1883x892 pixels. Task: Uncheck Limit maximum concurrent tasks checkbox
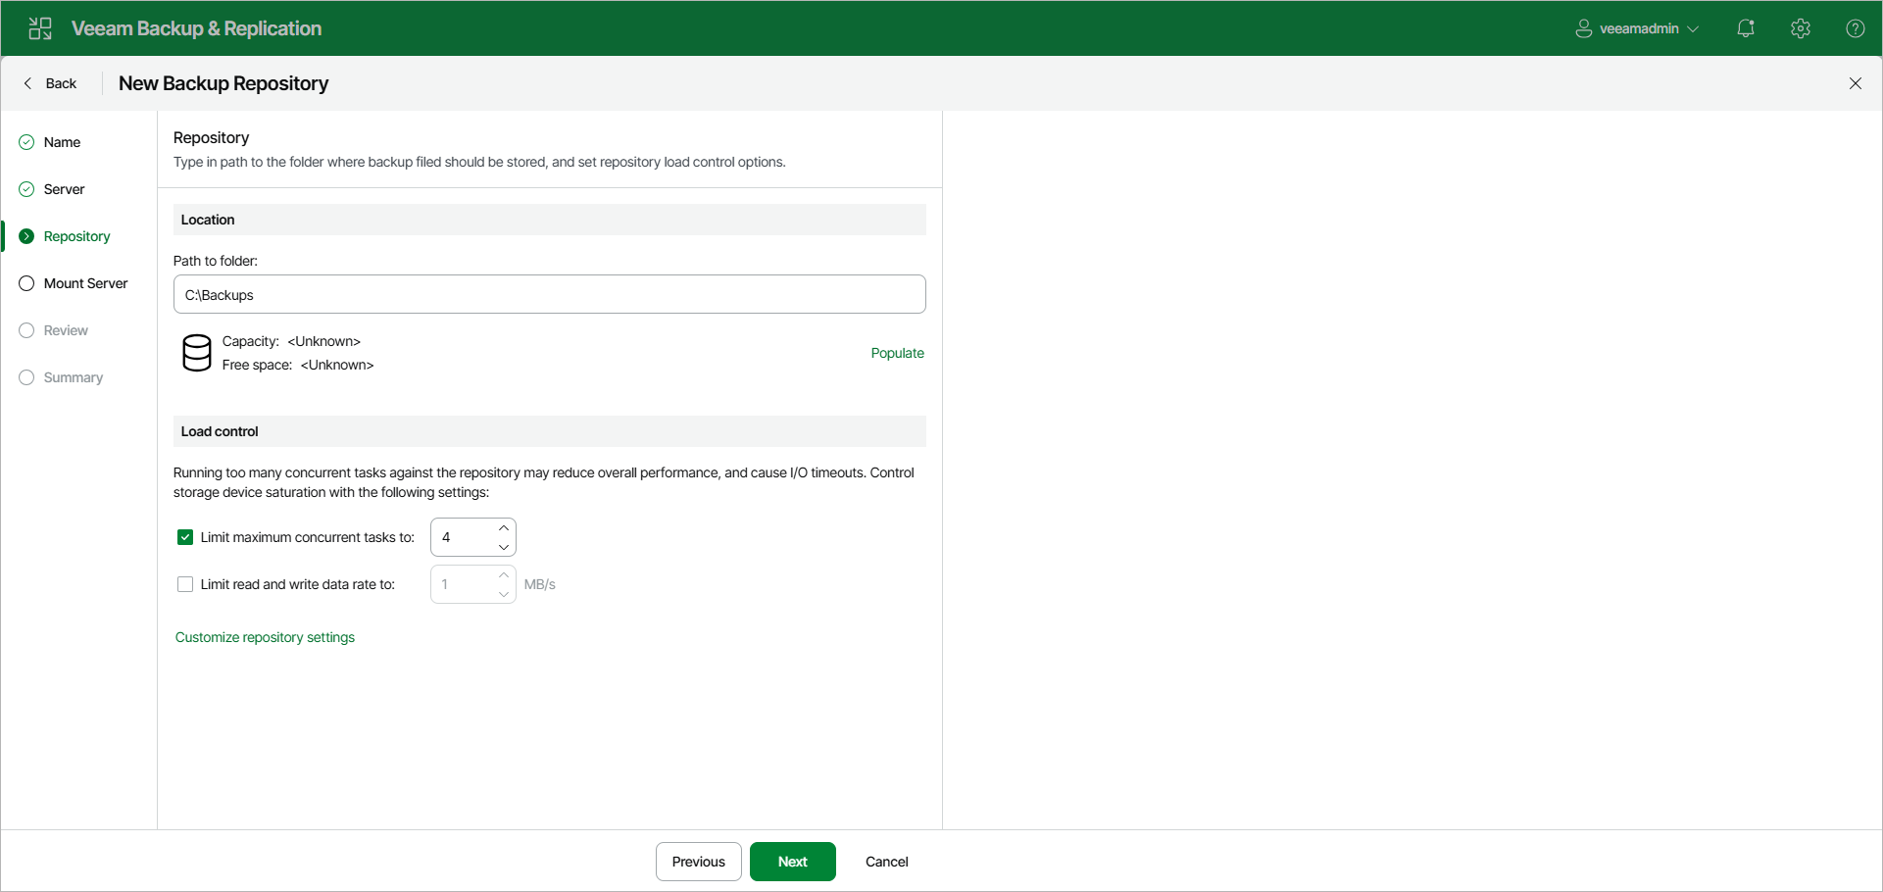[x=185, y=537]
